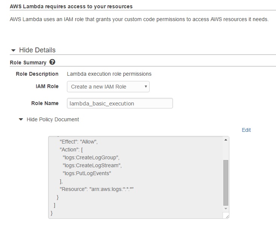This screenshot has width=276, height=232.
Task: Click the "logs:CreateLogGroup" line in the policy
Action: pos(91,157)
